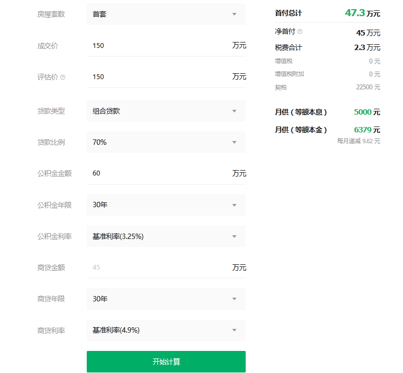
Task: Click the 税费合计 amount 2.3 万元
Action: tap(367, 47)
